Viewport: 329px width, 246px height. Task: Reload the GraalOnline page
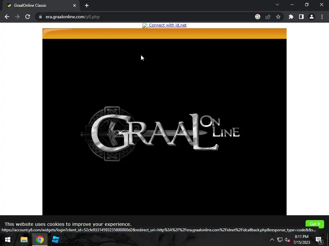pos(28,17)
